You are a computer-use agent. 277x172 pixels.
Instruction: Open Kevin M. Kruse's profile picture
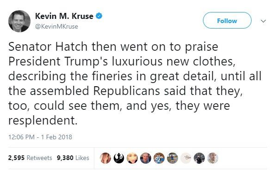coord(19,21)
